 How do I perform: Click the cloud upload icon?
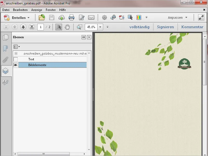pos(62,17)
